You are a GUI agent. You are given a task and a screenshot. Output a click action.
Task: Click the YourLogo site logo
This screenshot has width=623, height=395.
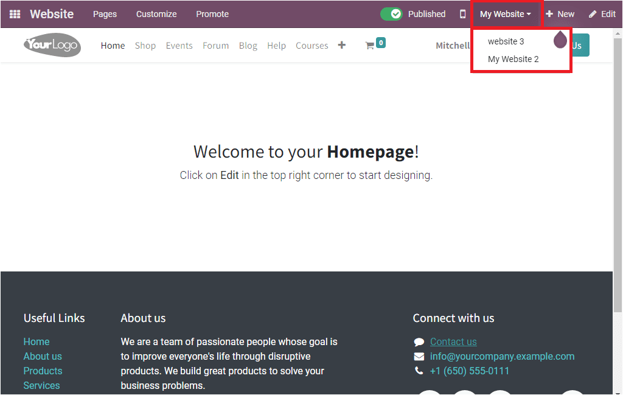point(52,45)
